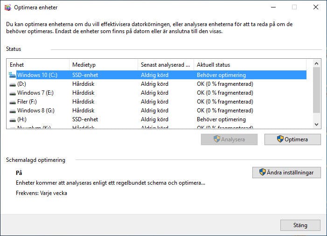Click the (H:) SSD drive icon

[x=13, y=120]
